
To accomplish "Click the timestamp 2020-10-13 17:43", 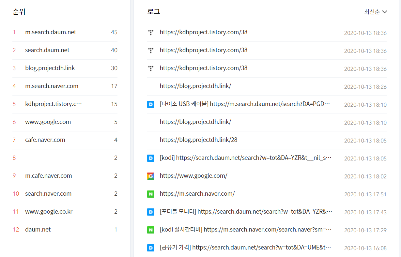I will pyautogui.click(x=365, y=212).
